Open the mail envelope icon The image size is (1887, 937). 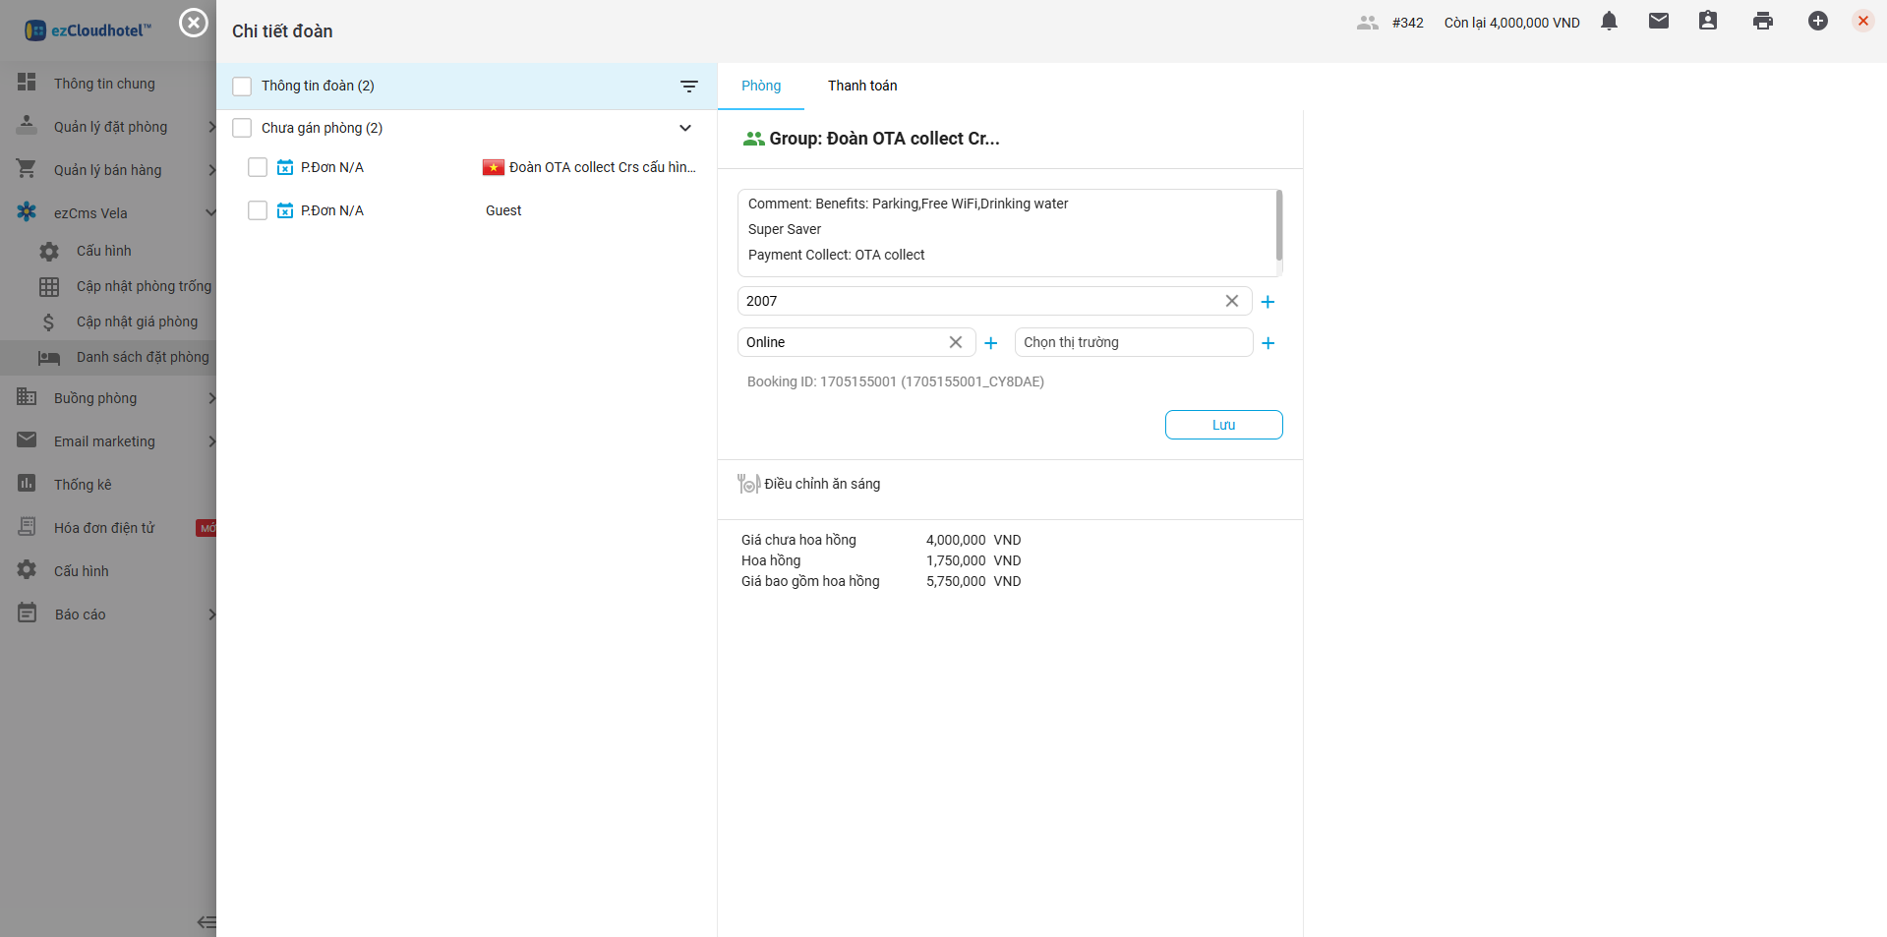tap(1658, 22)
